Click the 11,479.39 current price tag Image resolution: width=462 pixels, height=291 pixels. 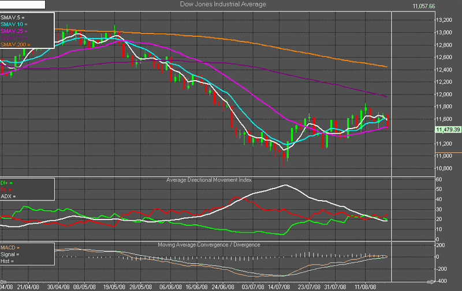pos(448,130)
